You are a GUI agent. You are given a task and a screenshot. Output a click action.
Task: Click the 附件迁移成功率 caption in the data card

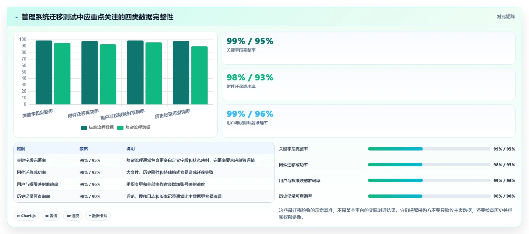(x=241, y=87)
